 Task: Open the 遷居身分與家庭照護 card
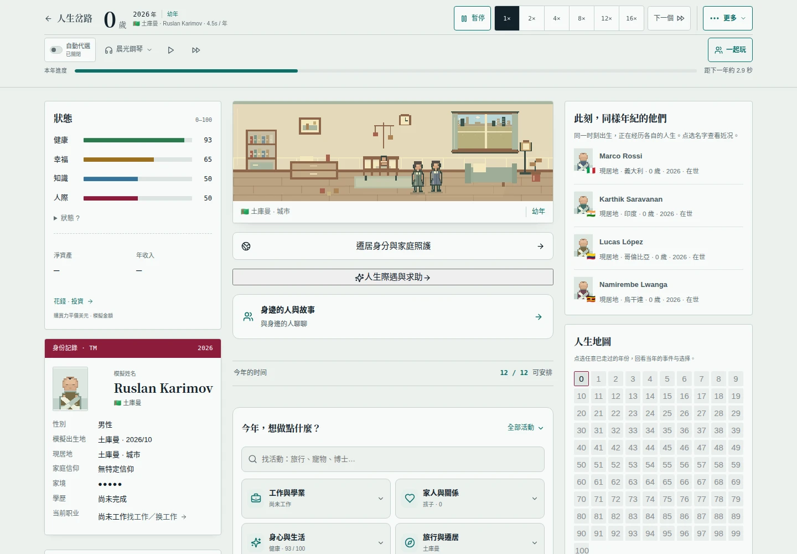(393, 246)
